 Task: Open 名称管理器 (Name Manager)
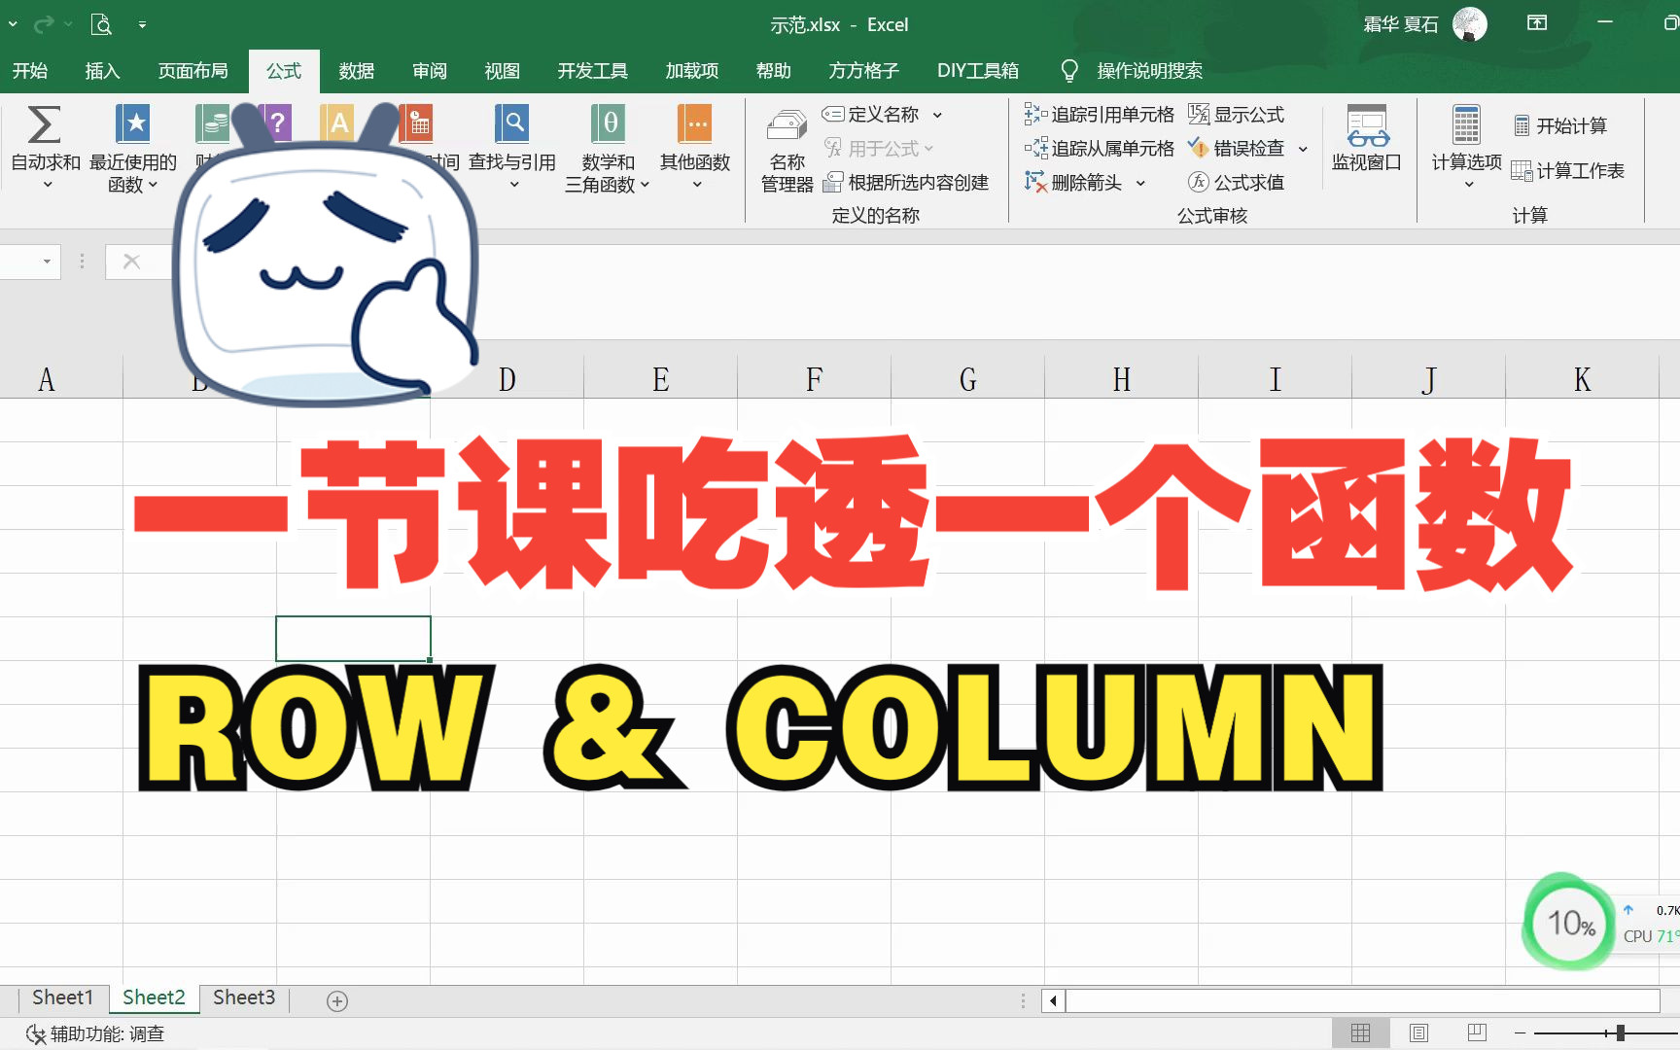(x=785, y=151)
